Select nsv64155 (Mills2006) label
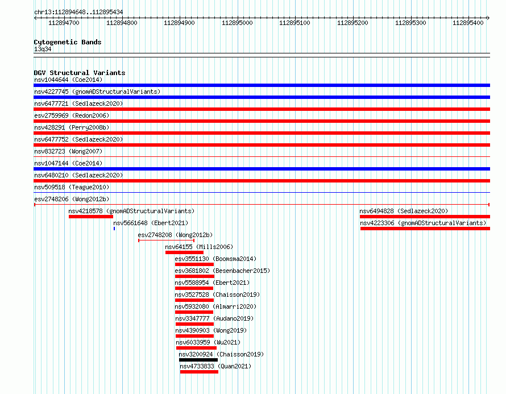The image size is (506, 394). [199, 247]
